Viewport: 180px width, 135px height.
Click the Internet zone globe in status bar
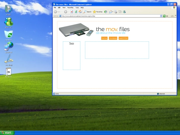coord(158,94)
